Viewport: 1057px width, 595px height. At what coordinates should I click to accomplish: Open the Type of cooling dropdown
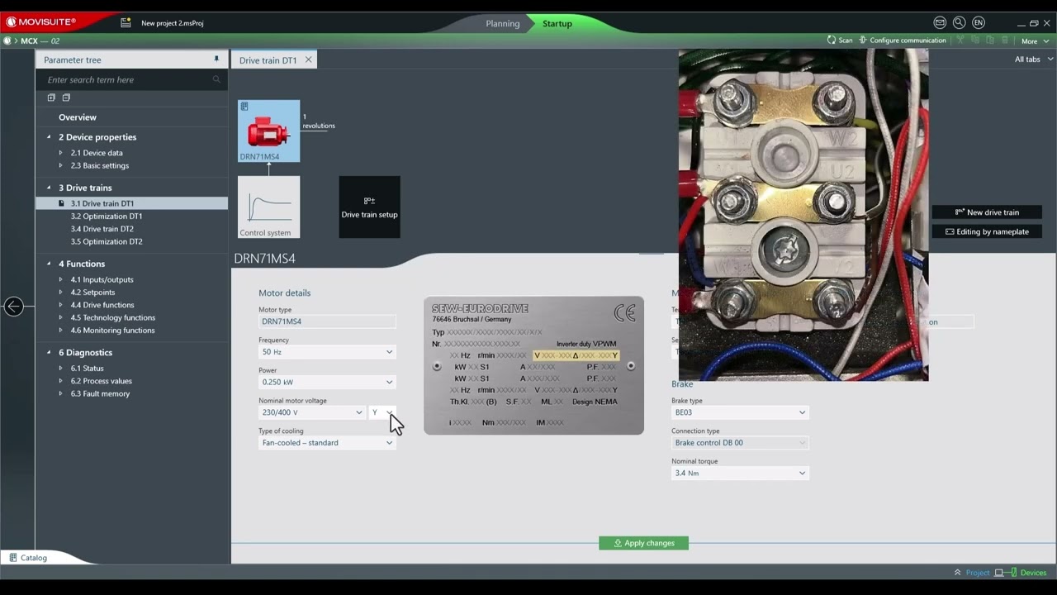point(327,443)
